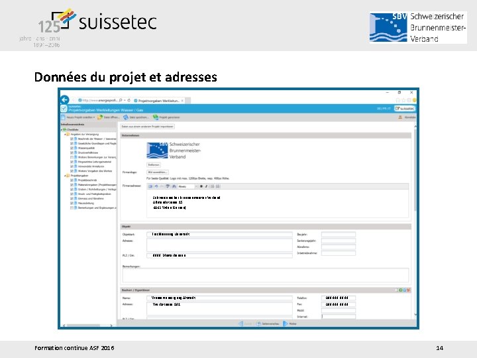The width and height of the screenshot is (477, 358).
Task: Click 'Daten aus einem anderen Projekt importieren' button
Action: pyautogui.click(x=147, y=127)
